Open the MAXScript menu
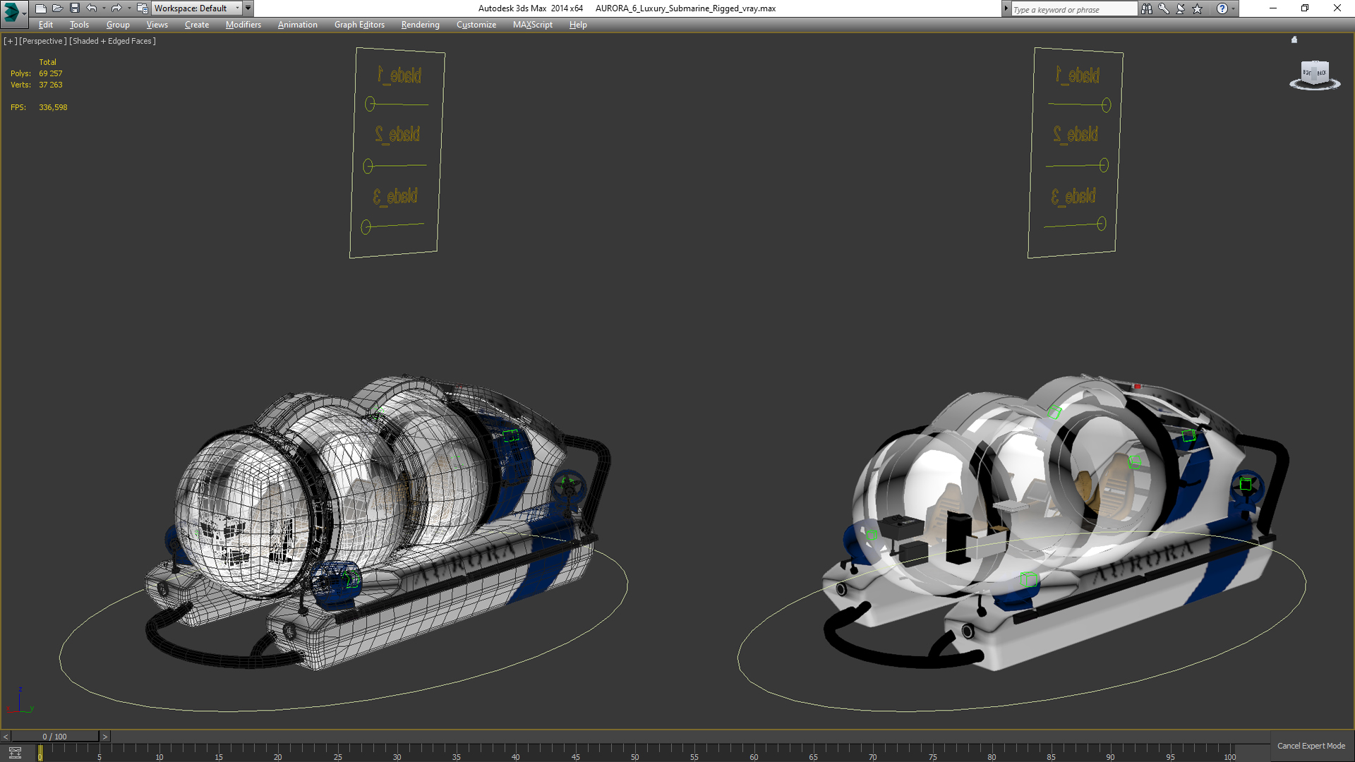Image resolution: width=1355 pixels, height=762 pixels. (532, 25)
